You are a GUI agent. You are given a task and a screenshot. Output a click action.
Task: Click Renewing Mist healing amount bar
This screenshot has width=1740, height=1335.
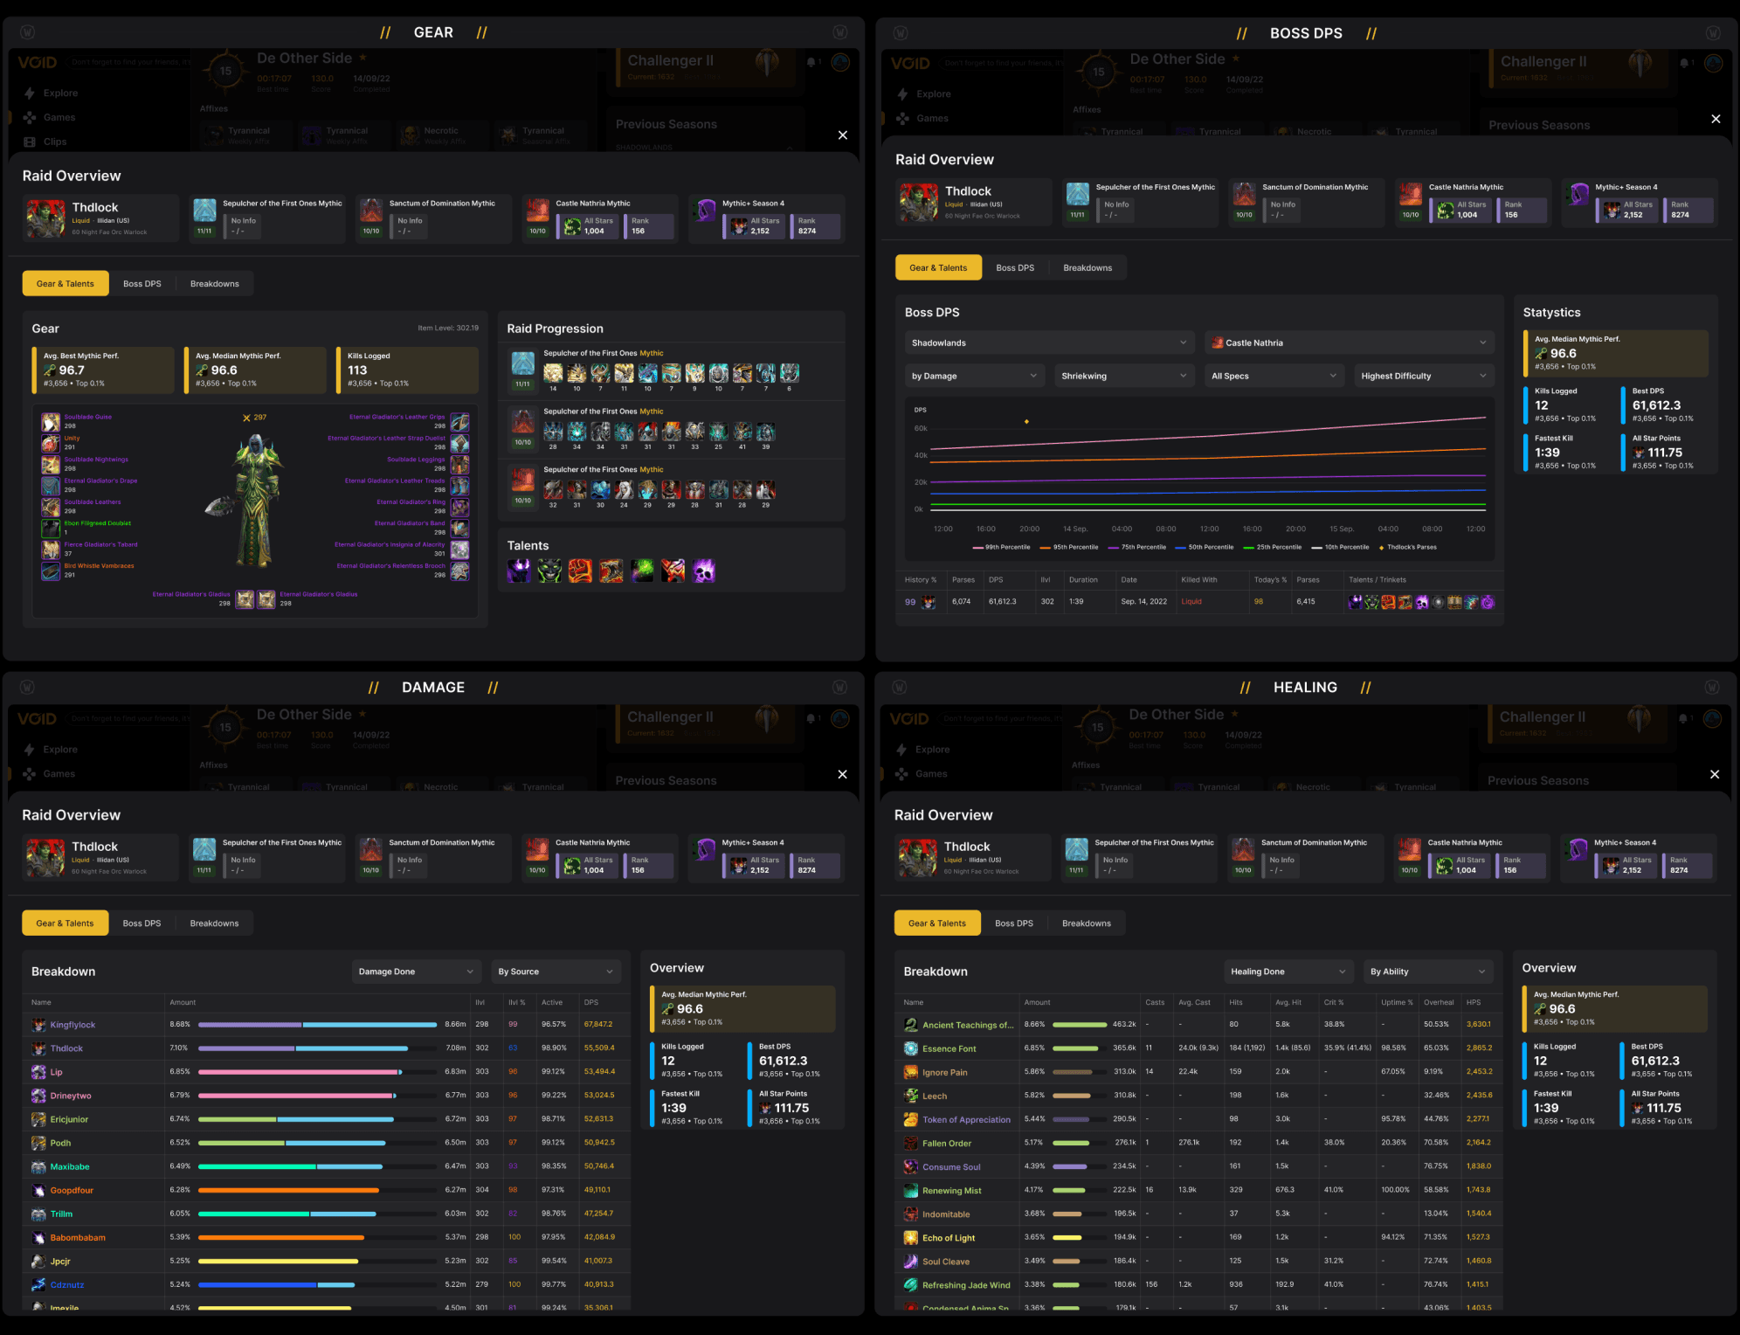pyautogui.click(x=1069, y=1190)
